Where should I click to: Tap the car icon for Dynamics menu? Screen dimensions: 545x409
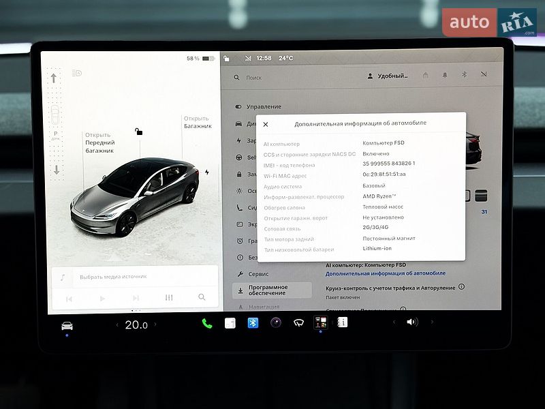[x=239, y=124]
